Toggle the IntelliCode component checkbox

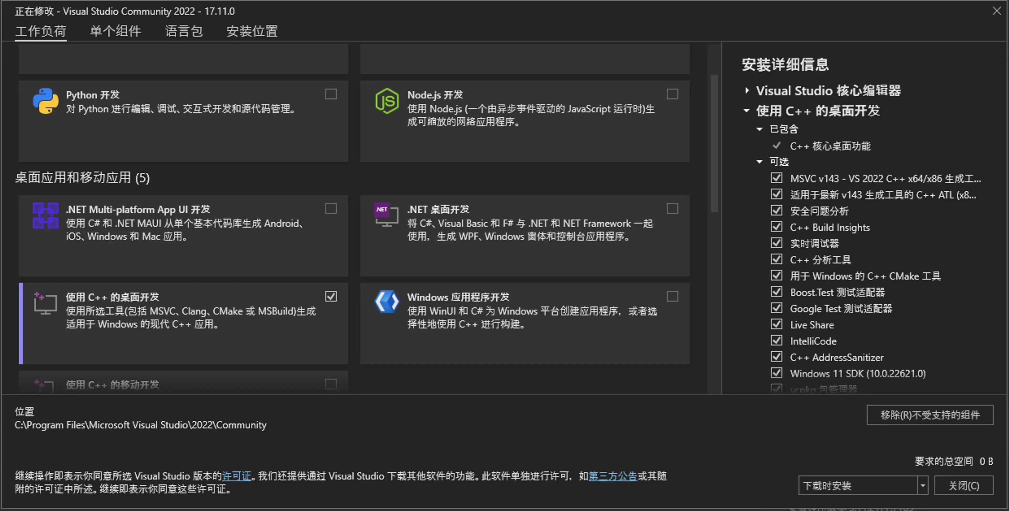click(x=776, y=340)
